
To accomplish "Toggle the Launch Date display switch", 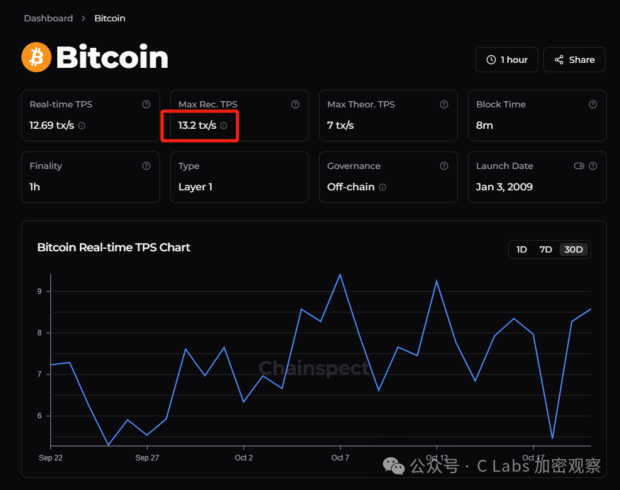I will 579,166.
